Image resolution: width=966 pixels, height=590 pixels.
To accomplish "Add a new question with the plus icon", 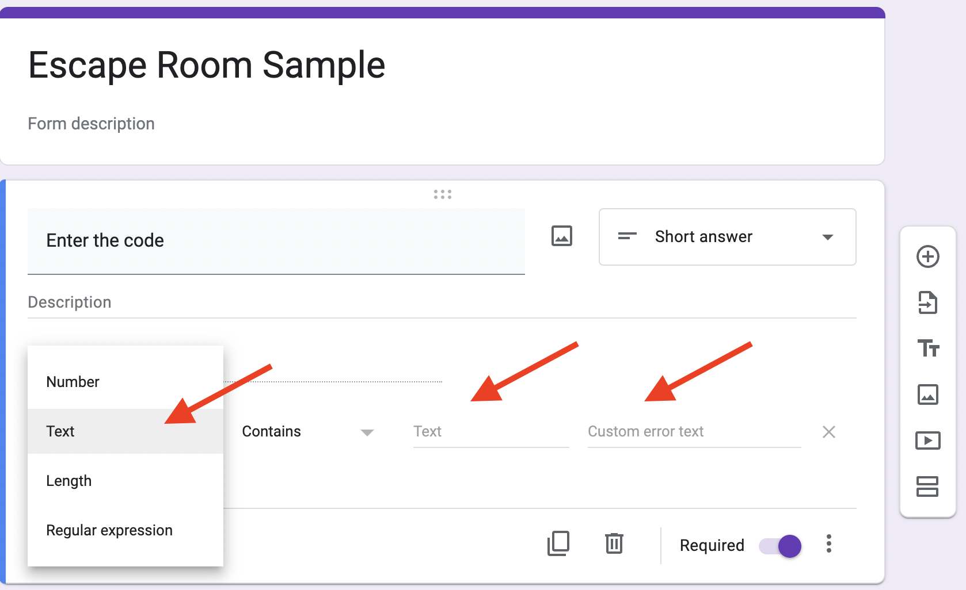I will click(x=928, y=257).
